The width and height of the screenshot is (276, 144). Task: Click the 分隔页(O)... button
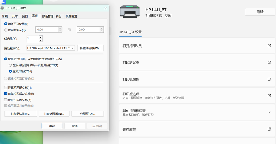88,114
